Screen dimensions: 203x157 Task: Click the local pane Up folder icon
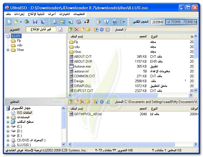click(x=71, y=102)
